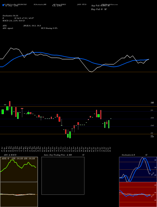Screen dimensions: 157x207
Task: Click the 2.8 price axis label
Action: pos(152,110)
